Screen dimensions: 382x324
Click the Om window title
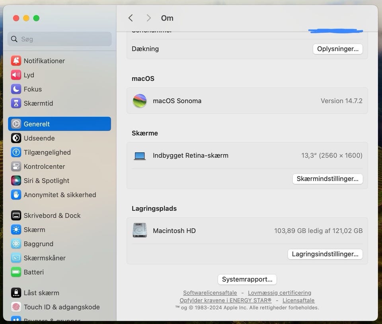point(167,18)
